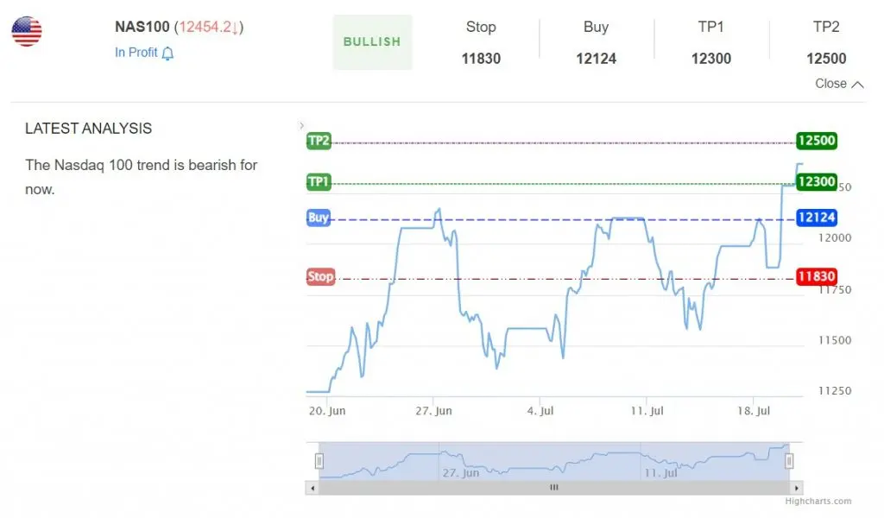Click the 11500 y-axis label
Viewport: 884px width, 518px height.
click(x=835, y=340)
